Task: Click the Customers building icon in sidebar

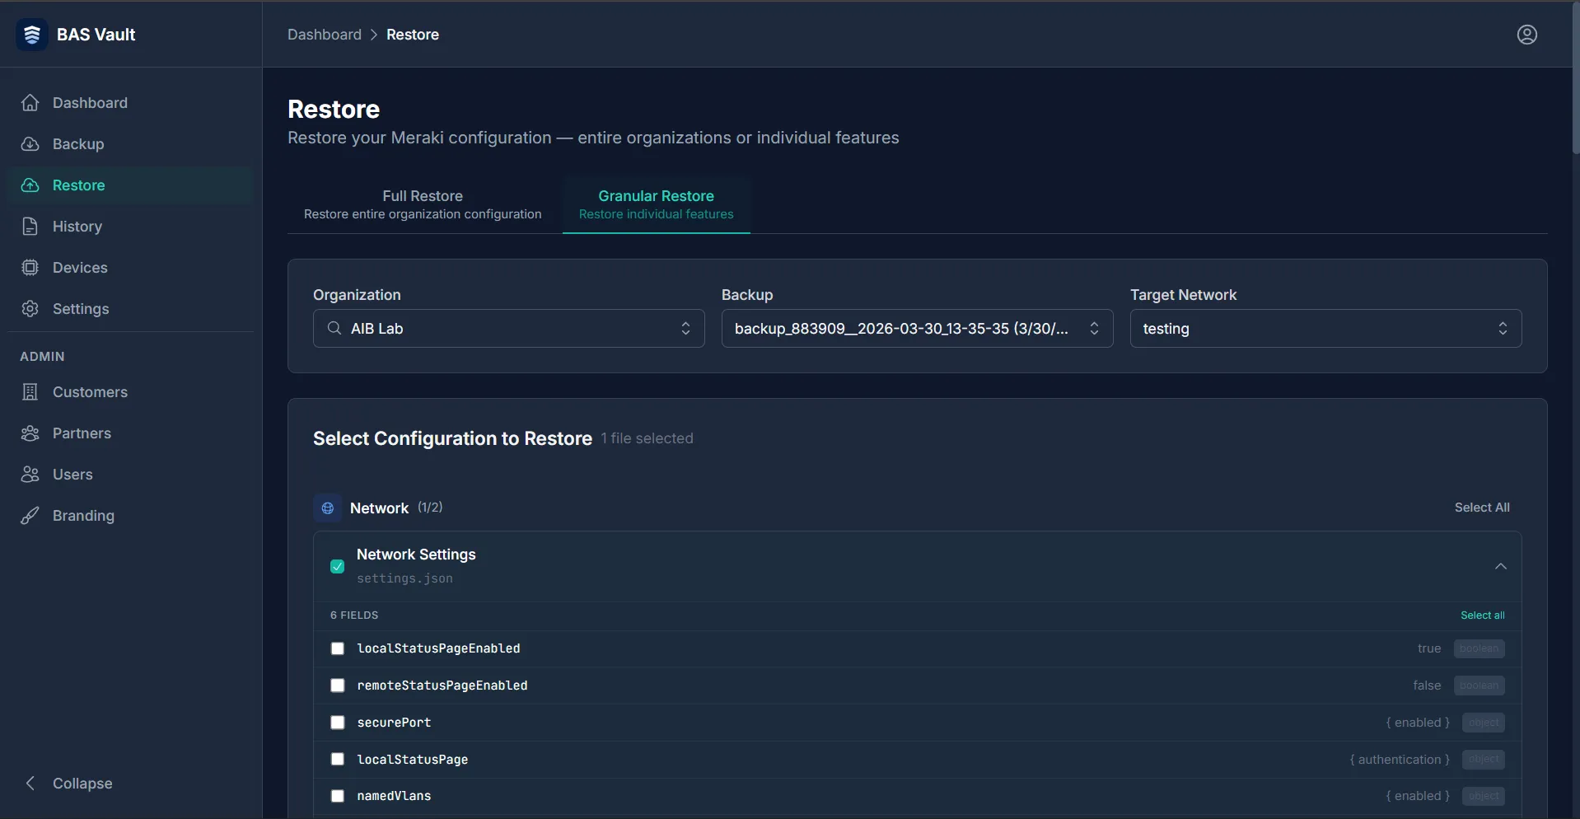Action: [x=30, y=392]
